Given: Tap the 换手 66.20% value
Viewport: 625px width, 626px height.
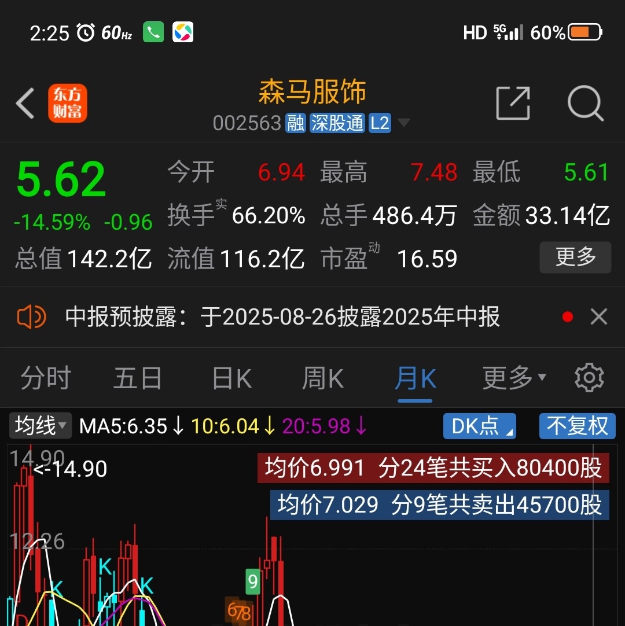Looking at the screenshot, I should 269,216.
